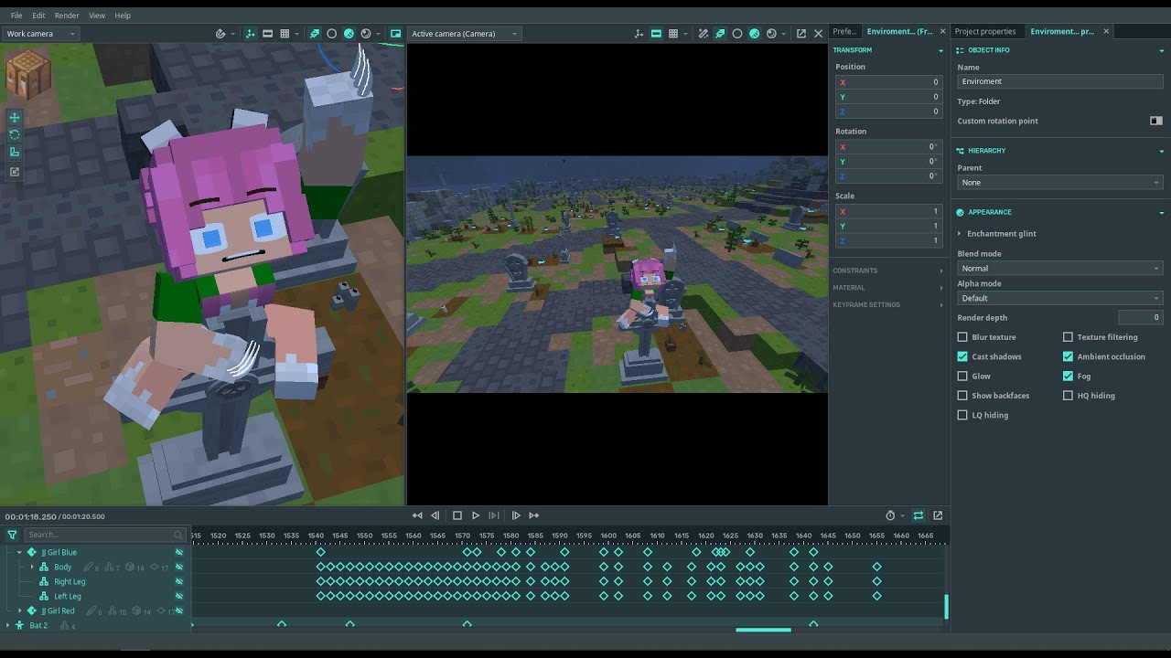Select shaded view mode in work camera toolbar
1171x658 pixels.
[349, 34]
